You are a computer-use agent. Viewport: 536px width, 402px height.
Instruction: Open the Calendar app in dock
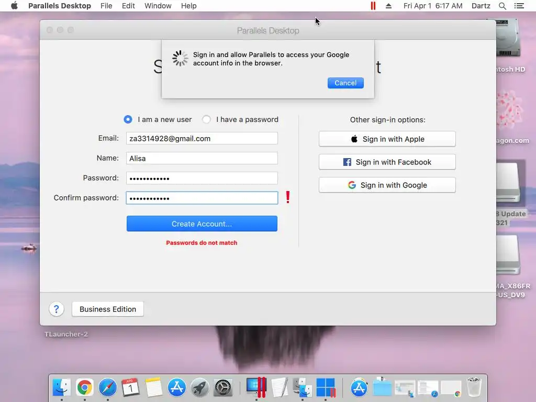[130, 387]
